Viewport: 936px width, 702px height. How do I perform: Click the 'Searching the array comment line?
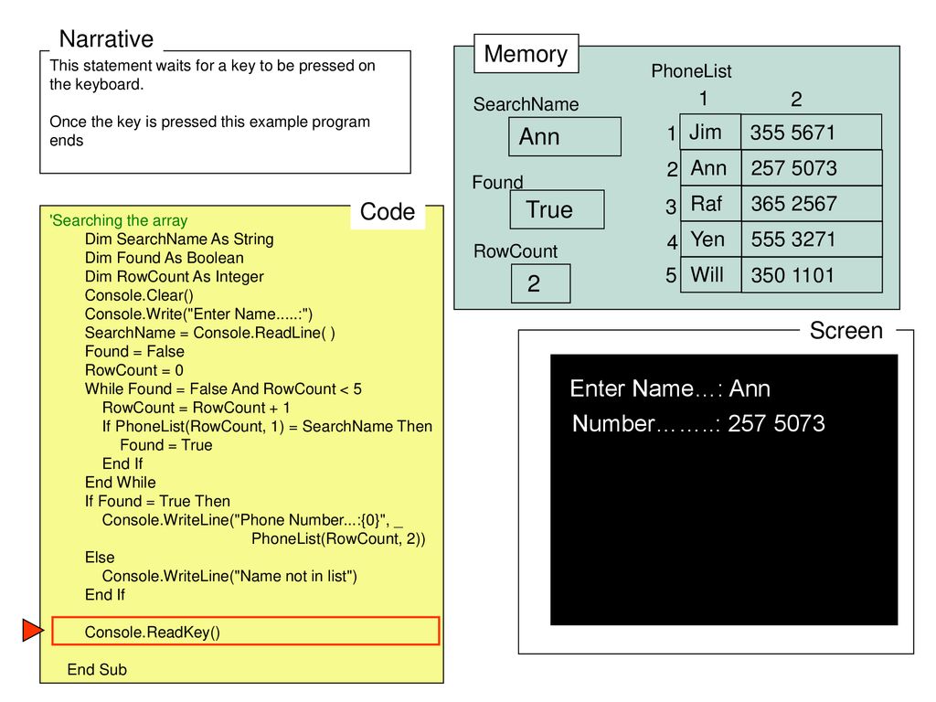pos(118,220)
